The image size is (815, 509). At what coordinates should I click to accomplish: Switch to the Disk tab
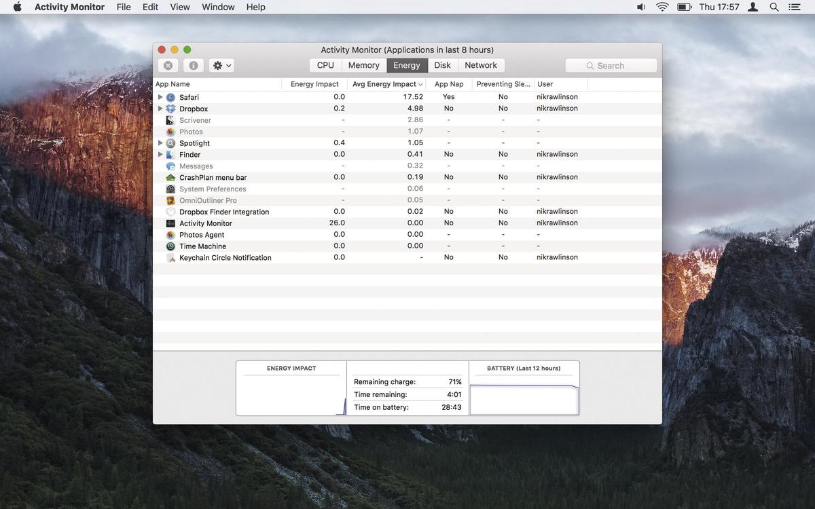[x=443, y=65]
